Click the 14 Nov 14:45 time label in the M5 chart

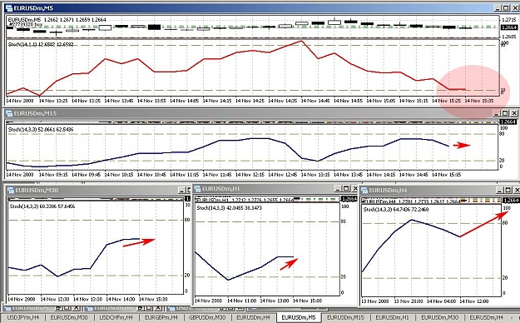315,101
